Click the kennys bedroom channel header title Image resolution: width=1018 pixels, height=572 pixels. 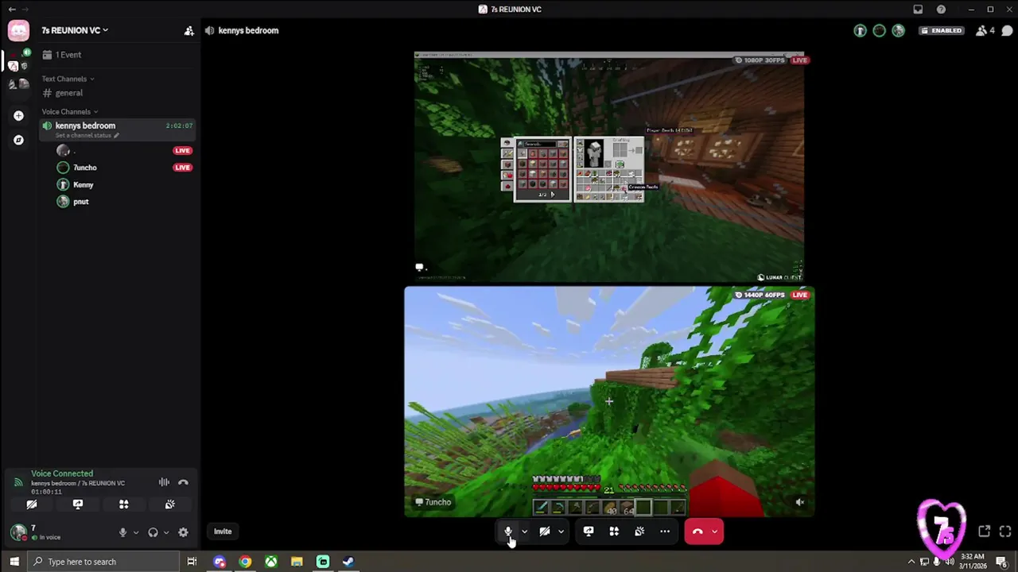[248, 31]
